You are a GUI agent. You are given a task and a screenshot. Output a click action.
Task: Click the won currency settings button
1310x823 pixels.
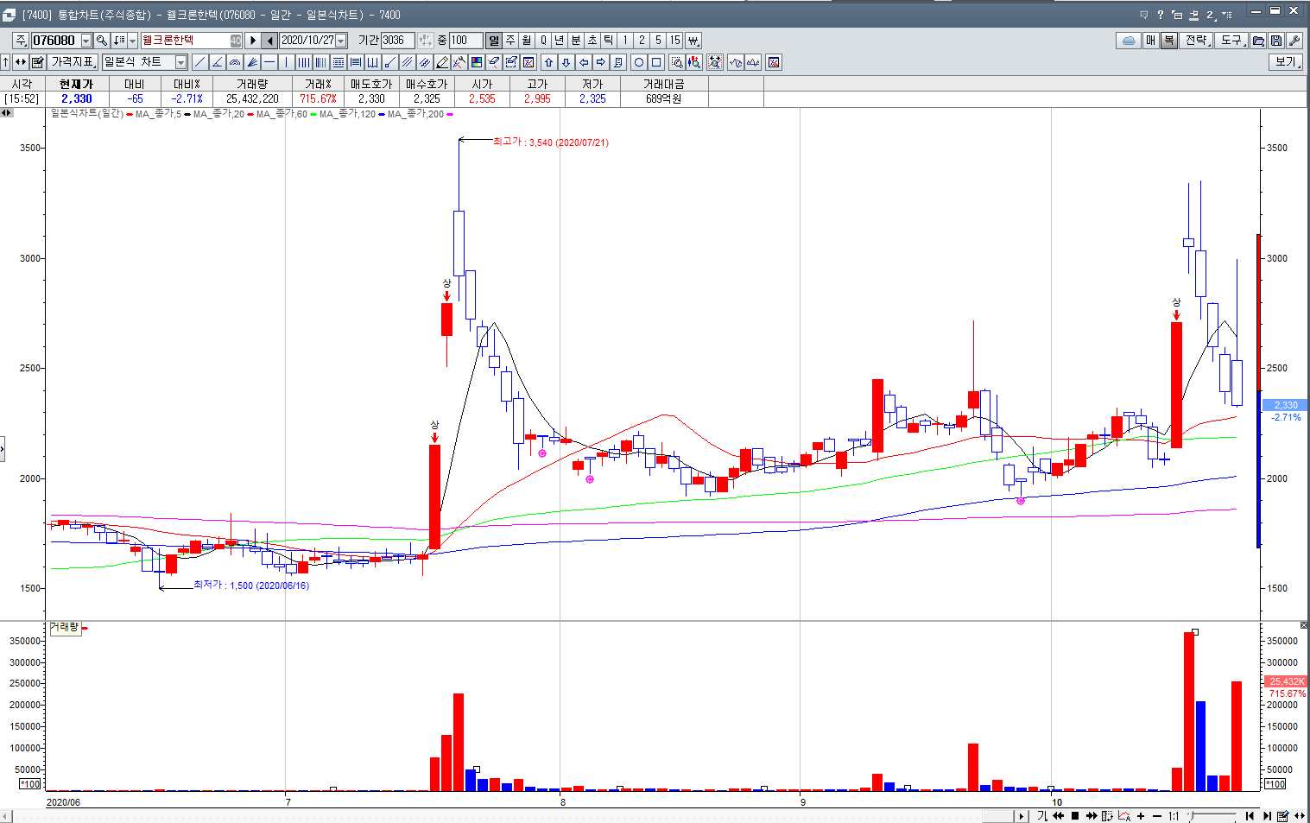coord(693,41)
